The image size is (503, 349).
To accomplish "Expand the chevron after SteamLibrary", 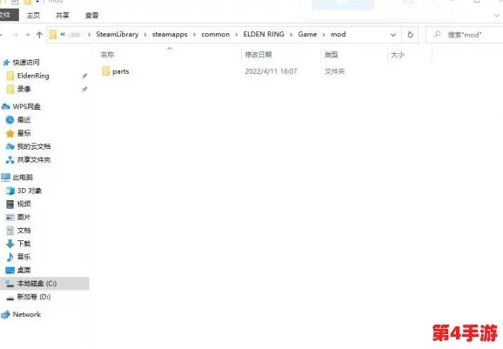I will click(145, 35).
